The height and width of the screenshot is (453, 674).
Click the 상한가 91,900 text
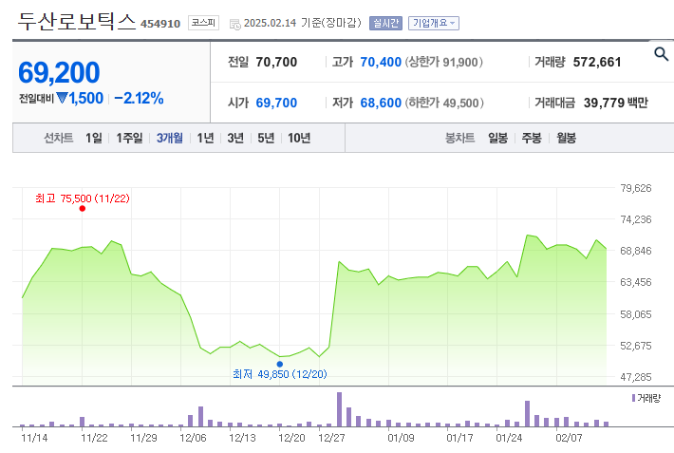444,63
